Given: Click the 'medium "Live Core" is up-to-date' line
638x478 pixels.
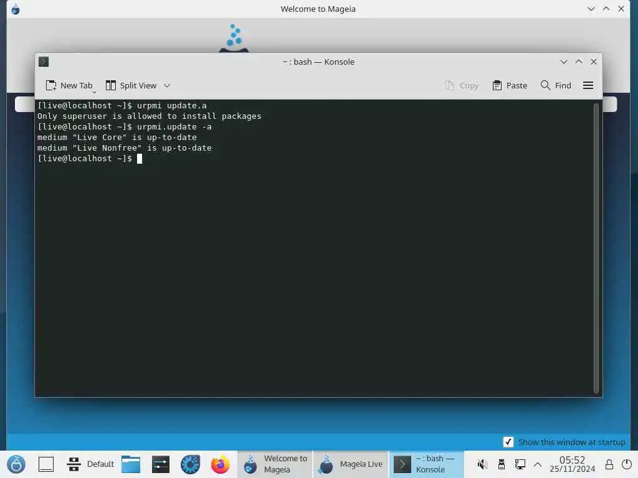Looking at the screenshot, I should click(117, 138).
